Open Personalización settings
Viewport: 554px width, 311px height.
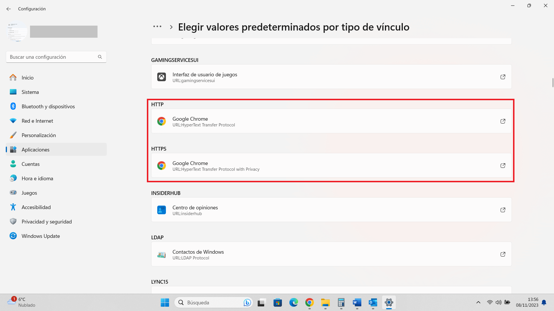click(56, 135)
